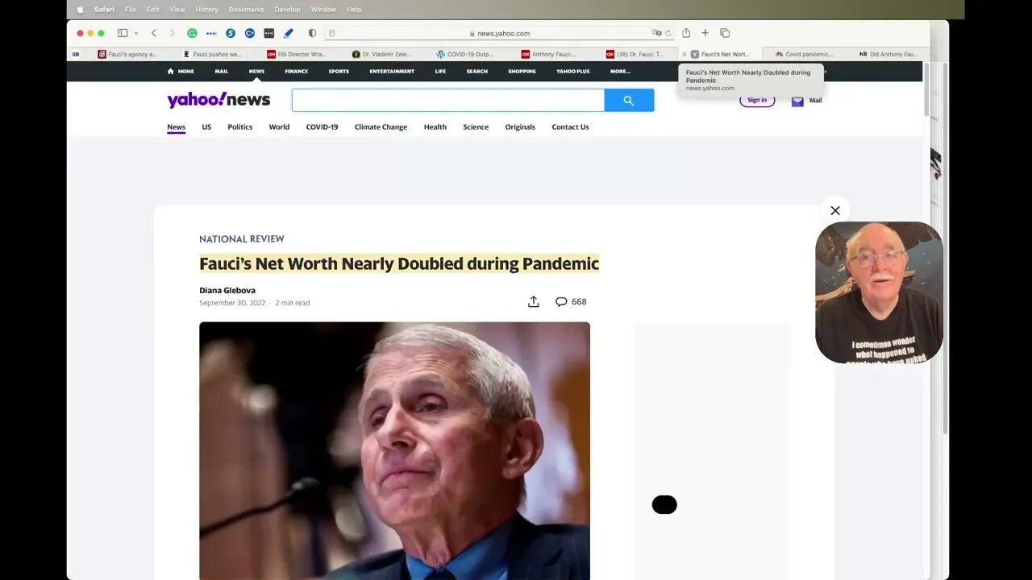The width and height of the screenshot is (1032, 580).
Task: Focus the news.yahoo.com address bar
Action: coord(500,33)
